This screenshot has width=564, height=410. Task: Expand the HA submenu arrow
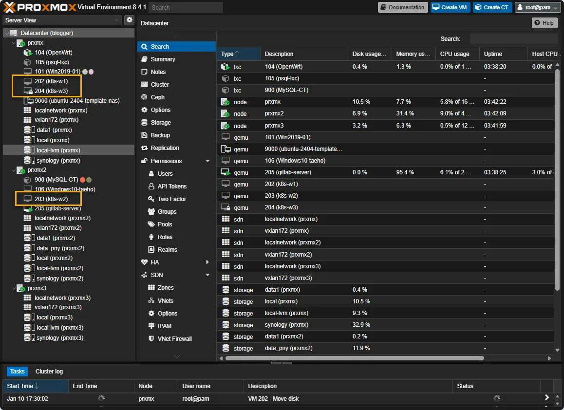(207, 262)
